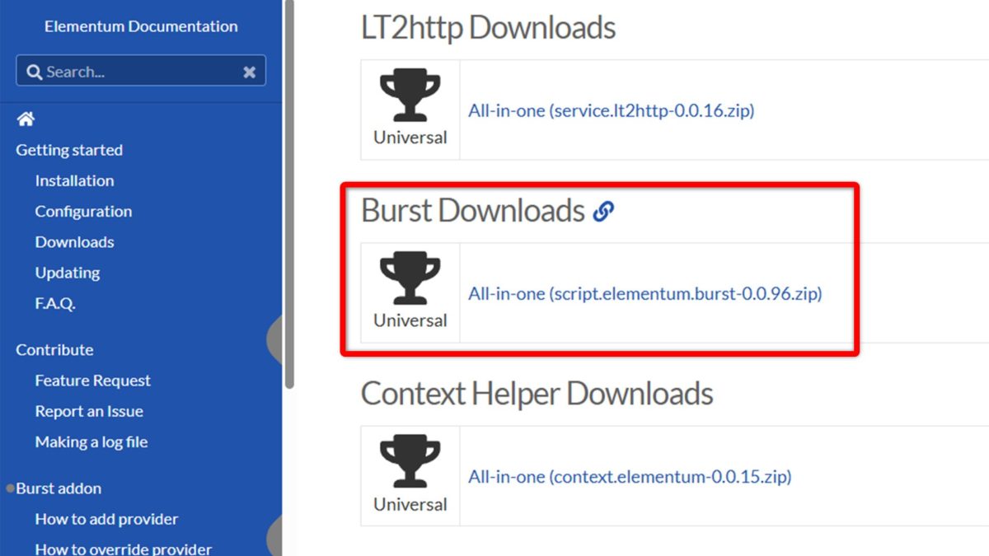The width and height of the screenshot is (989, 556).
Task: Click the Universal label in Burst row
Action: tap(410, 320)
